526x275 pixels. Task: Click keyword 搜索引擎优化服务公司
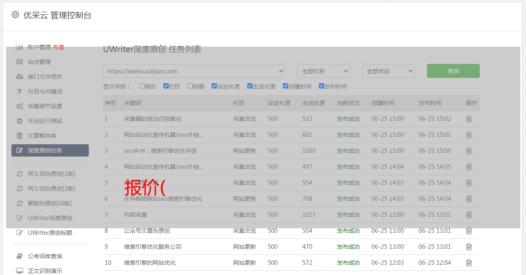(153, 247)
